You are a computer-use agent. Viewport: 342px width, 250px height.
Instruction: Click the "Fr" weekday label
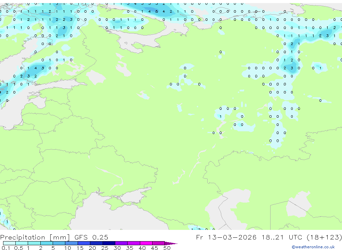point(199,237)
